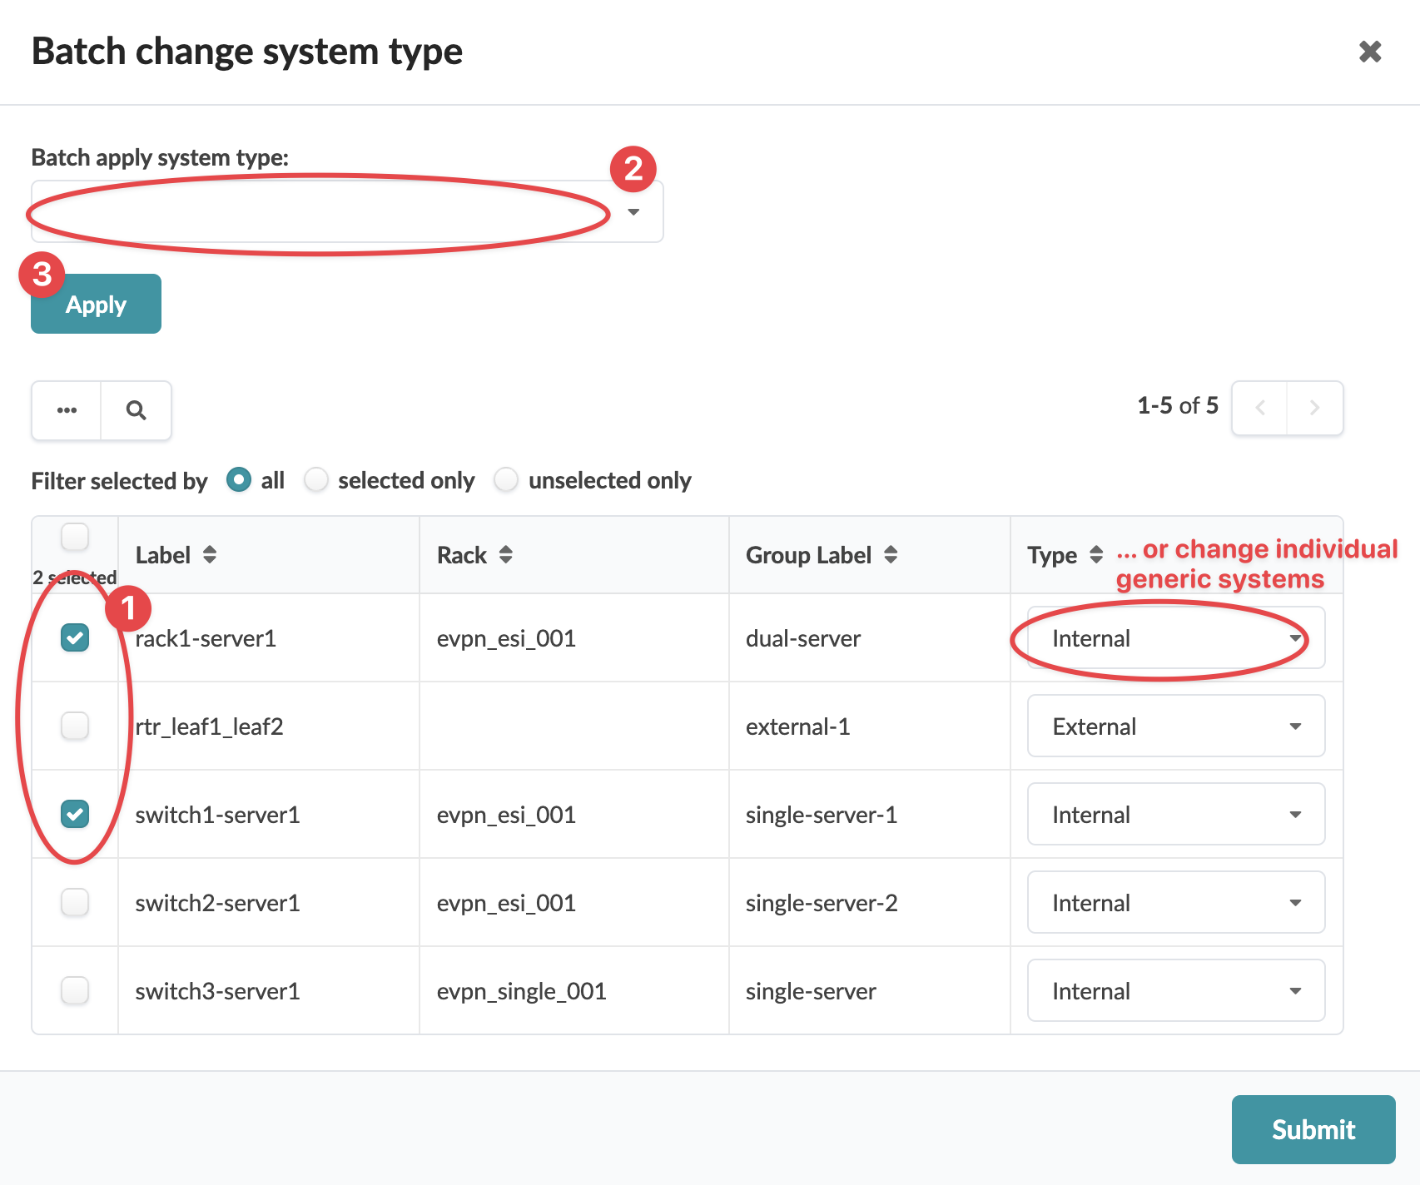The width and height of the screenshot is (1420, 1185).
Task: Sort table by Label column
Action: pos(210,555)
